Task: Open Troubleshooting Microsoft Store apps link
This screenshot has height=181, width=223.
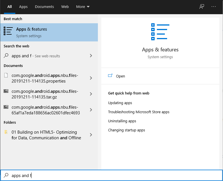Action: coord(138,112)
